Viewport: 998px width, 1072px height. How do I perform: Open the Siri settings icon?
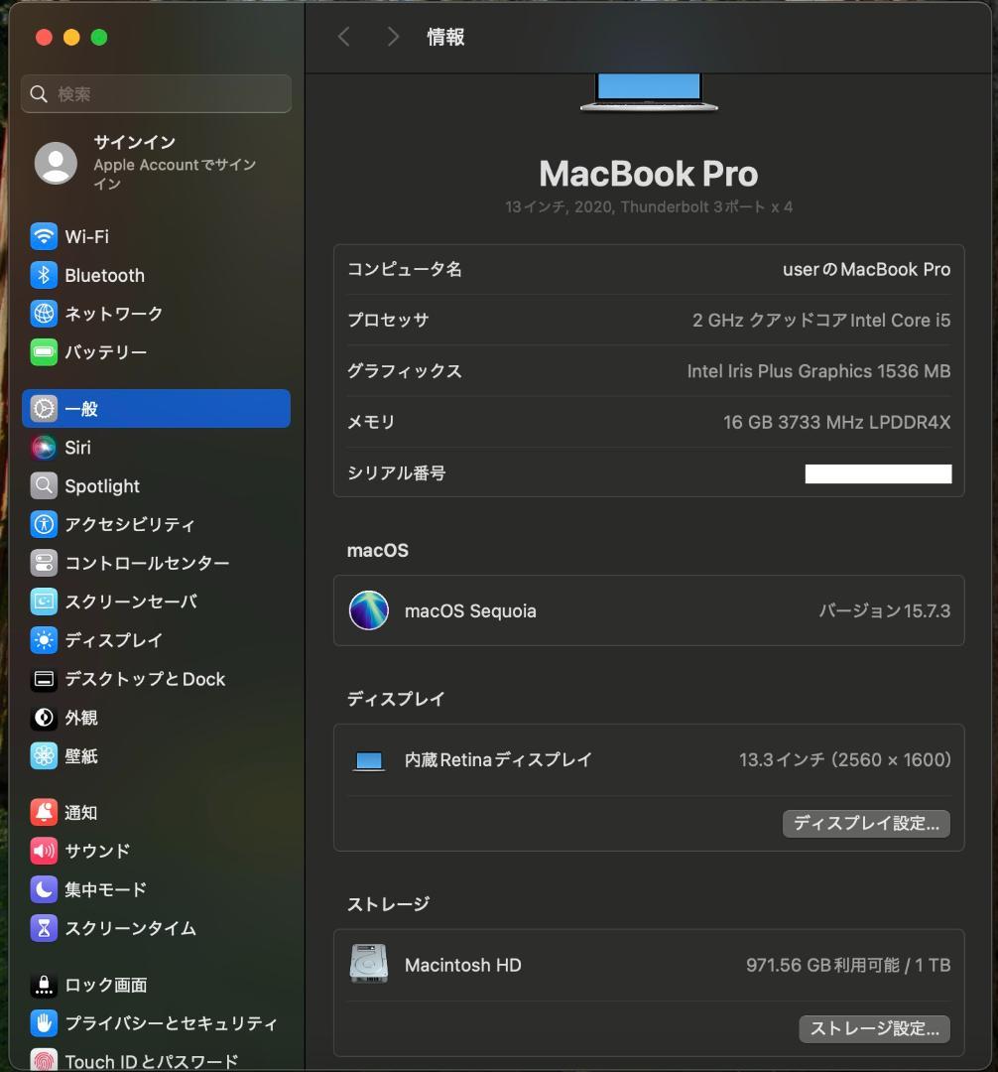44,448
